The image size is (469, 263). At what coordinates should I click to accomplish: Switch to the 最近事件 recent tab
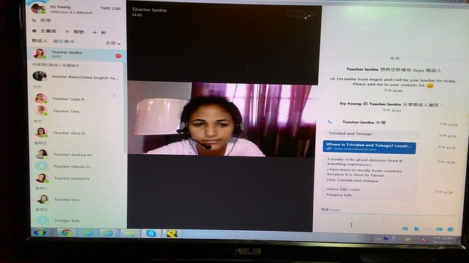[64, 42]
